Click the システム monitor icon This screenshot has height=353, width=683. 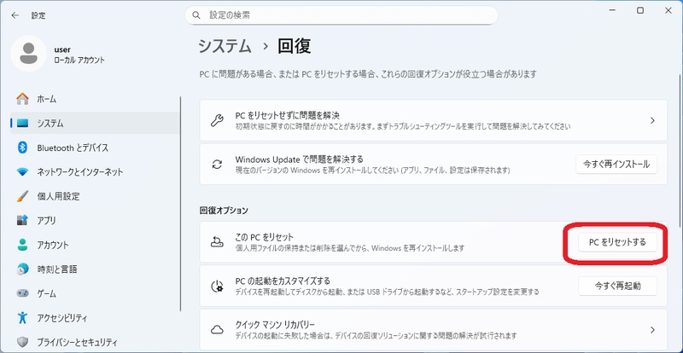pyautogui.click(x=23, y=124)
